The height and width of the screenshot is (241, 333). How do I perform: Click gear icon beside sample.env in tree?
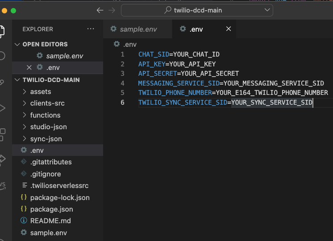coord(24,232)
